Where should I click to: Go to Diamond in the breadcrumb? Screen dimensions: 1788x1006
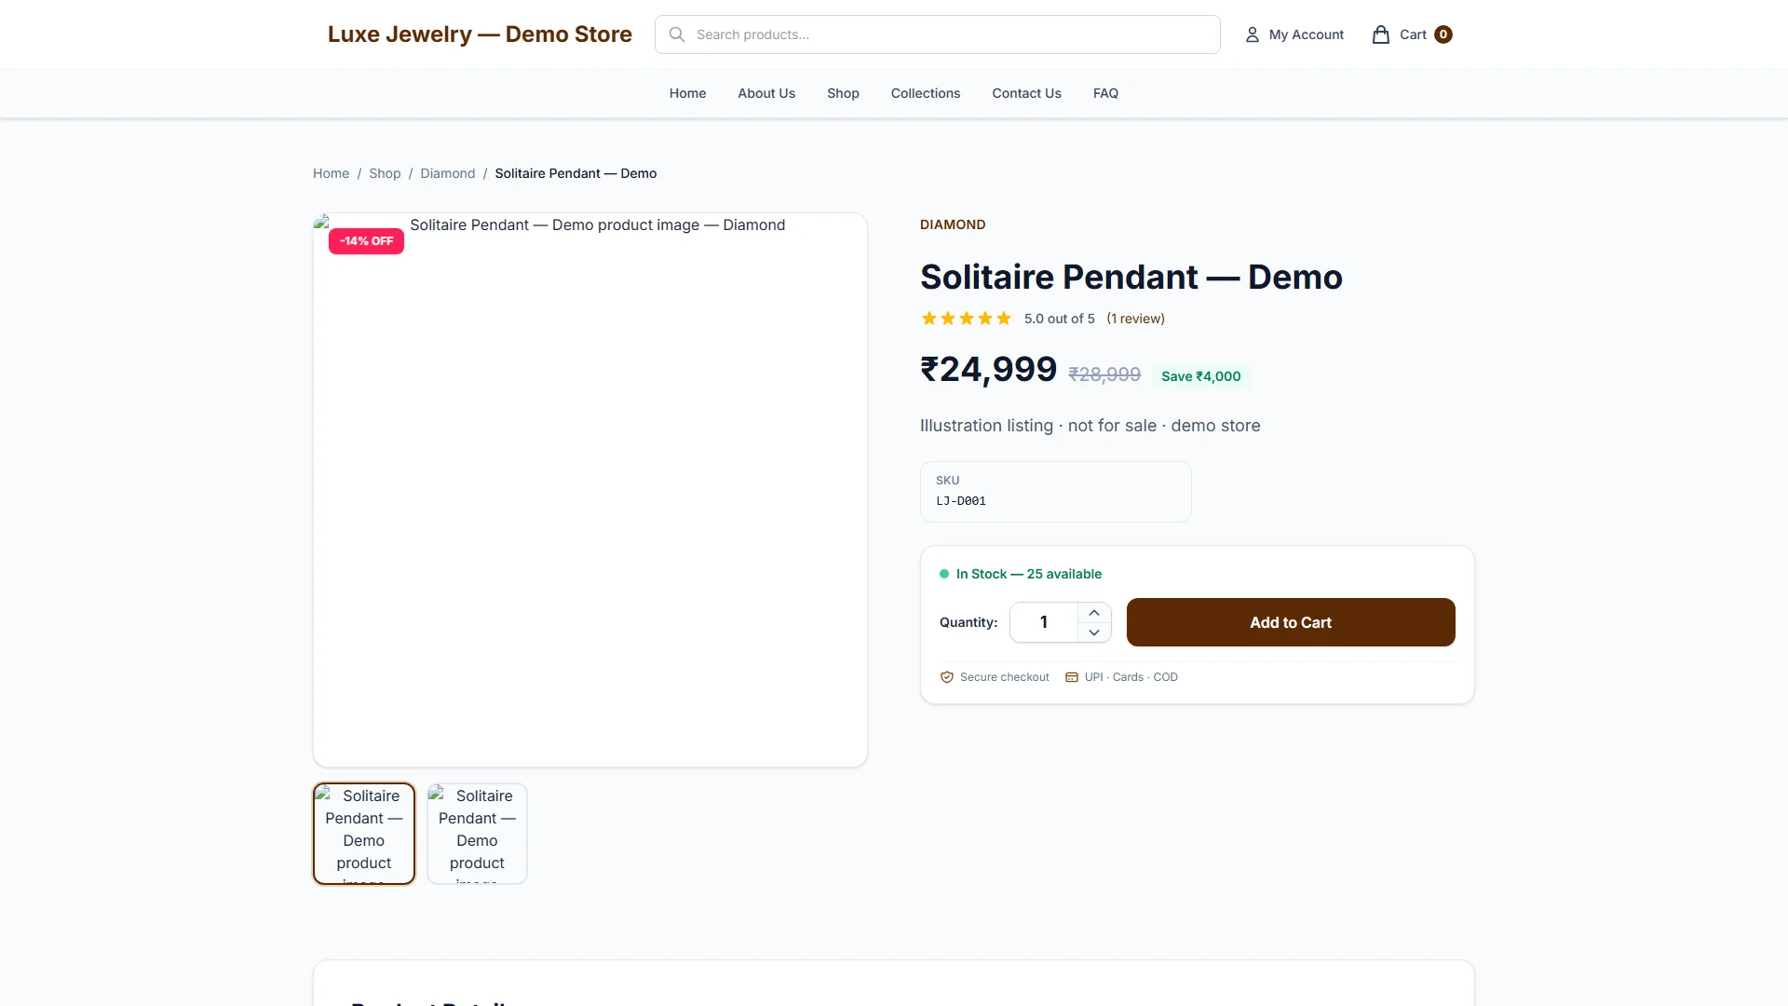tap(447, 173)
